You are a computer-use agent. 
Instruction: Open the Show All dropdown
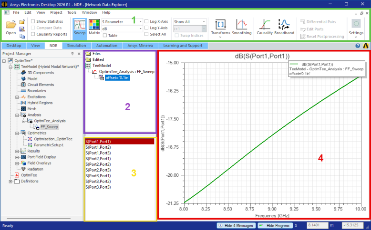(190, 21)
